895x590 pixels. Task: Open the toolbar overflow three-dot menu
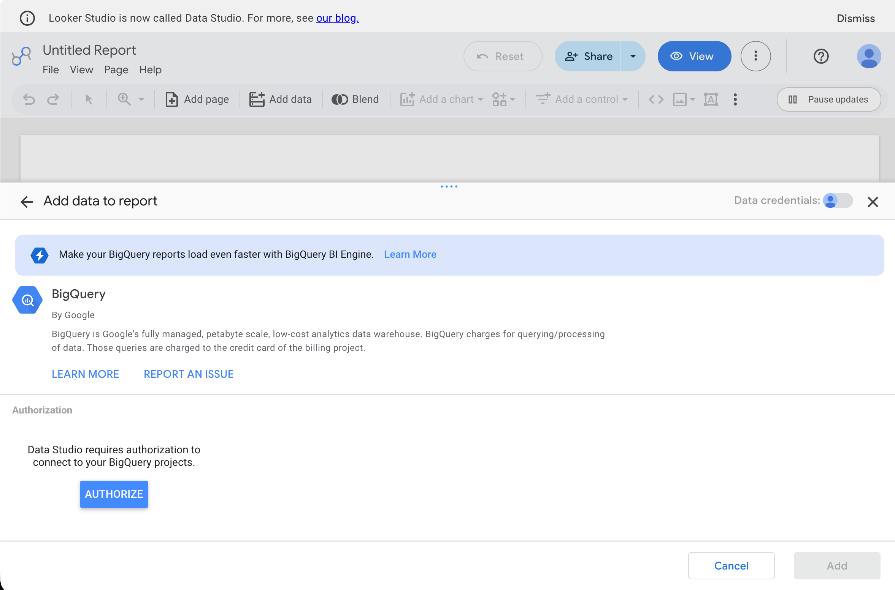(735, 99)
